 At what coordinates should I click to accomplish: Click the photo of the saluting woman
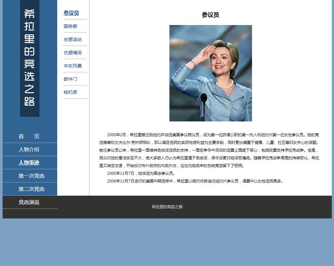click(211, 73)
